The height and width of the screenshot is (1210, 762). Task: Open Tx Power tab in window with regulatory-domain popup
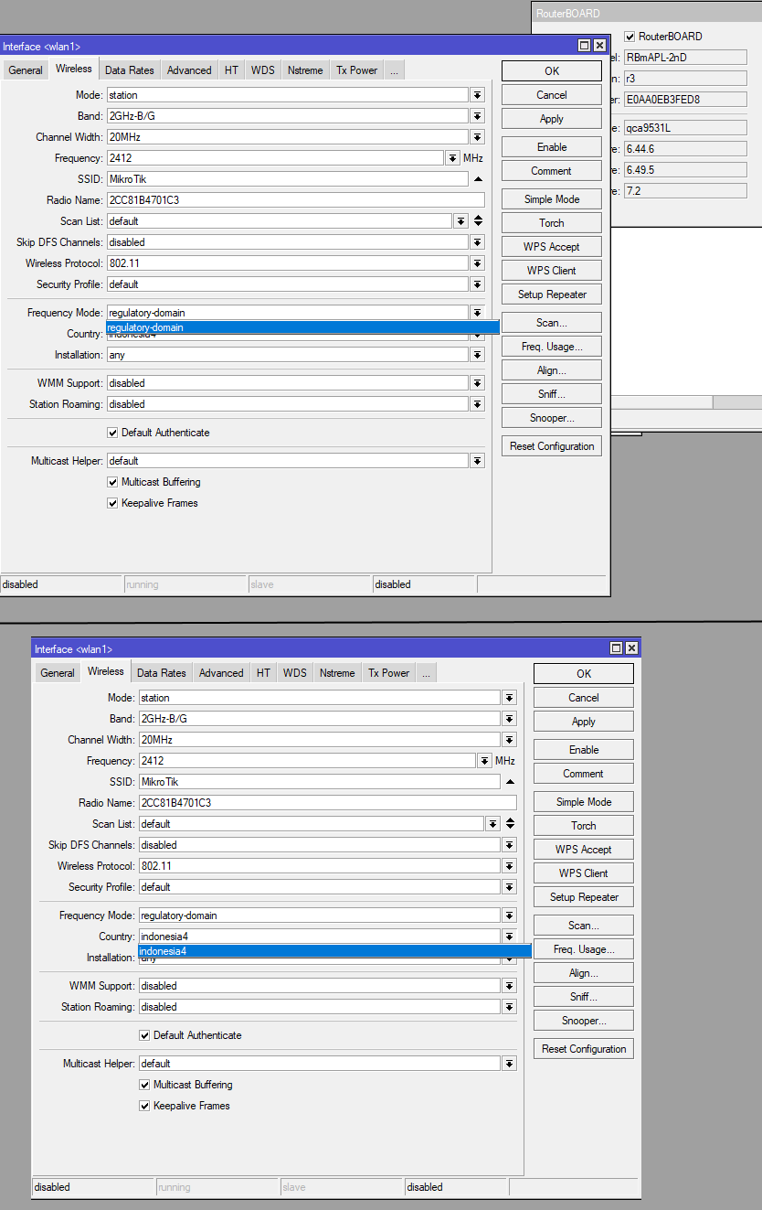pos(356,70)
